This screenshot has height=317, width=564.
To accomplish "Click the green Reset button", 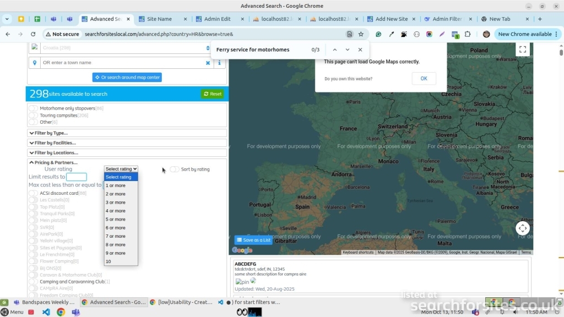I will (213, 94).
